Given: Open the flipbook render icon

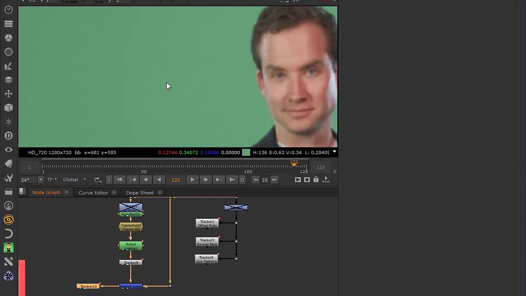Looking at the screenshot, I should pyautogui.click(x=298, y=180).
